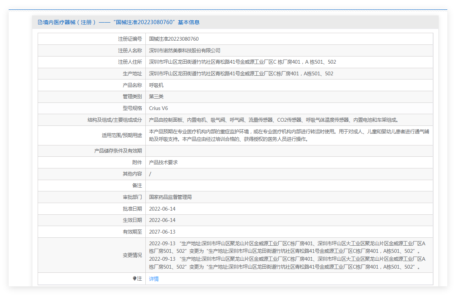Select the registration number 国械注准20223080760 value
Screen dimensions: 456x295
(x=174, y=39)
